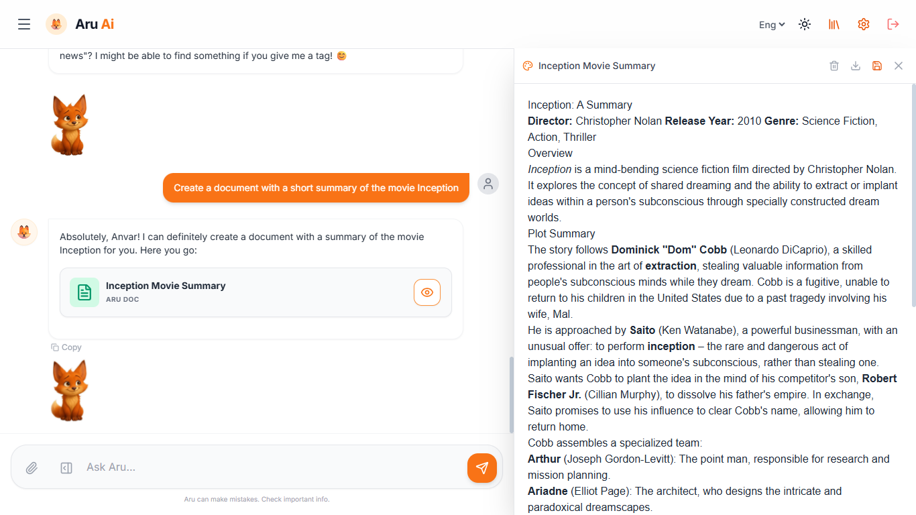This screenshot has height=515, width=916.
Task: Toggle the panel icon beside the input
Action: (x=66, y=467)
